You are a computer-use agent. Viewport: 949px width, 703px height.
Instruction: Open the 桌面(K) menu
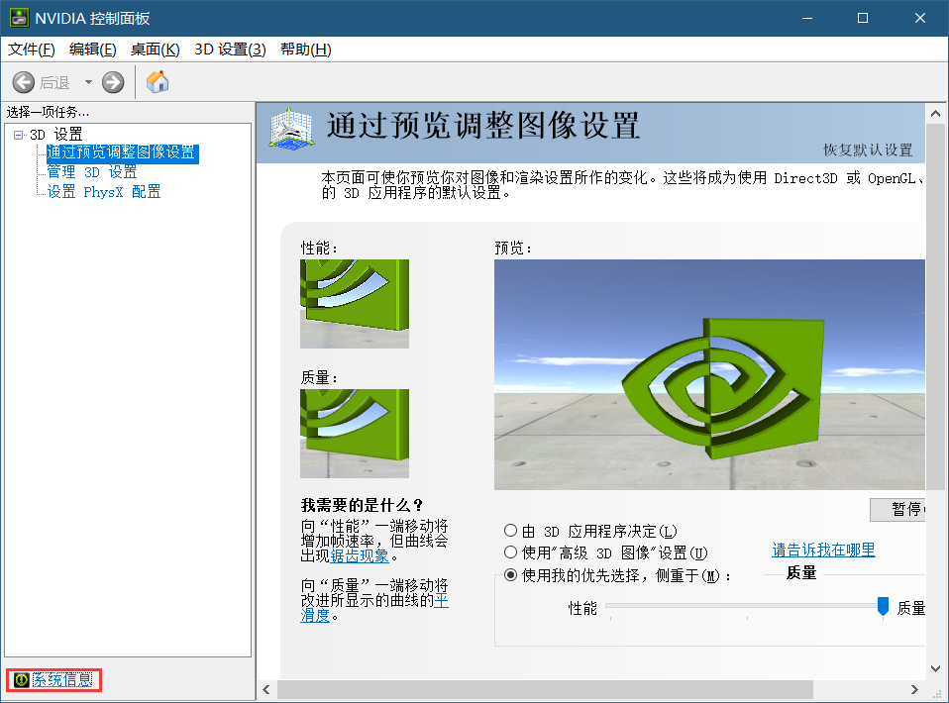[x=155, y=50]
